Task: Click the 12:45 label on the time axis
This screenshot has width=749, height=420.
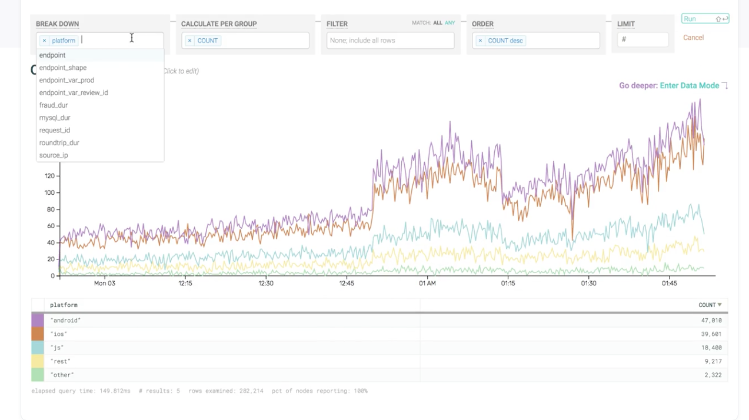Action: (347, 284)
